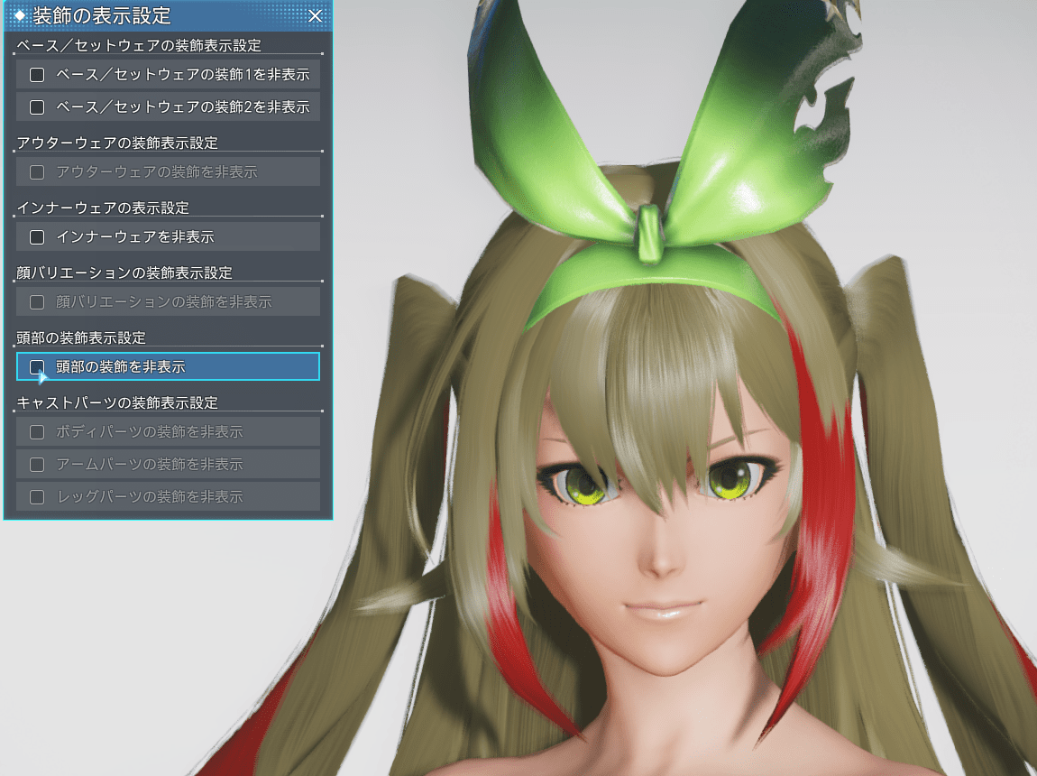Click the キャストパーツの装飾表示設定 section header
This screenshot has width=1037, height=776.
[x=117, y=402]
